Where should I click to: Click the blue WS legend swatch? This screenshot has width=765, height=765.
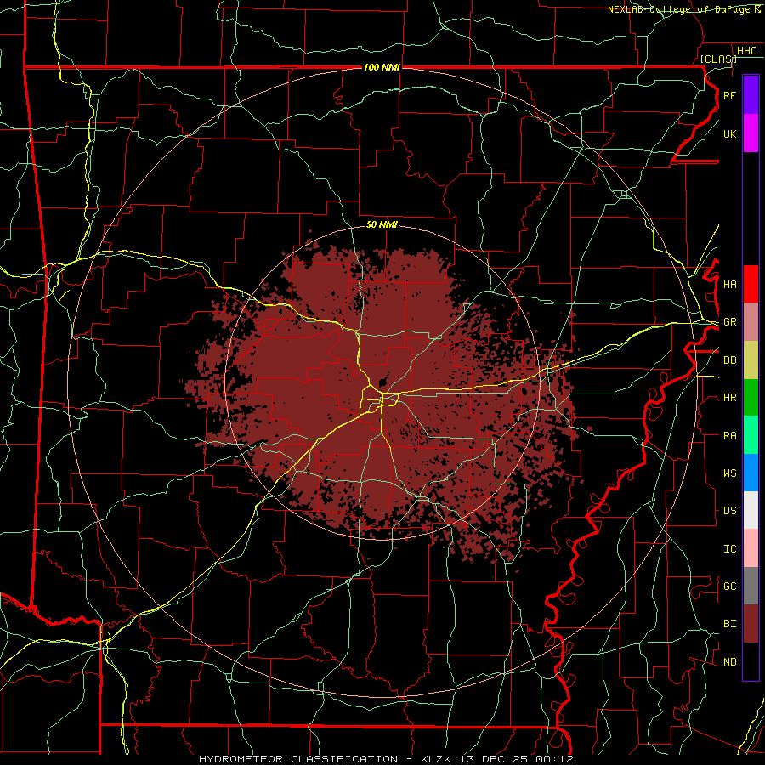coord(751,473)
